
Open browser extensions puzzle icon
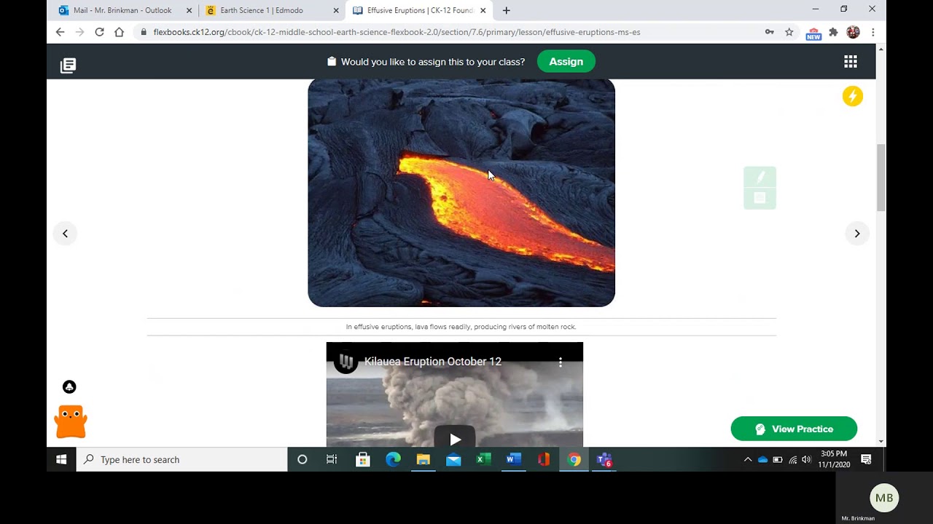pyautogui.click(x=833, y=32)
